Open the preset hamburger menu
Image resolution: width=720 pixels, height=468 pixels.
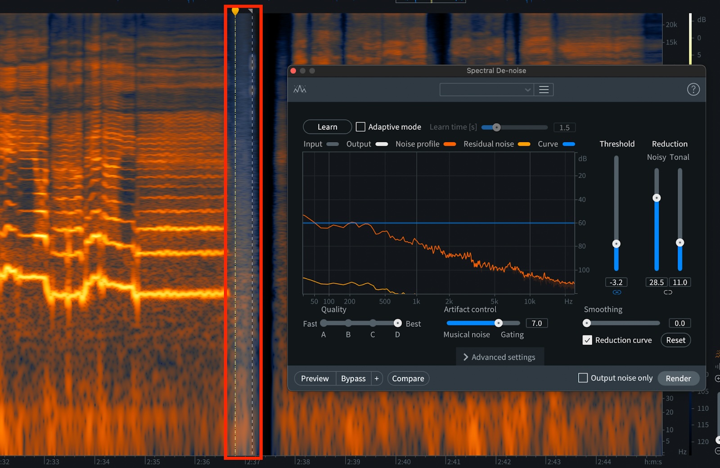pos(544,89)
